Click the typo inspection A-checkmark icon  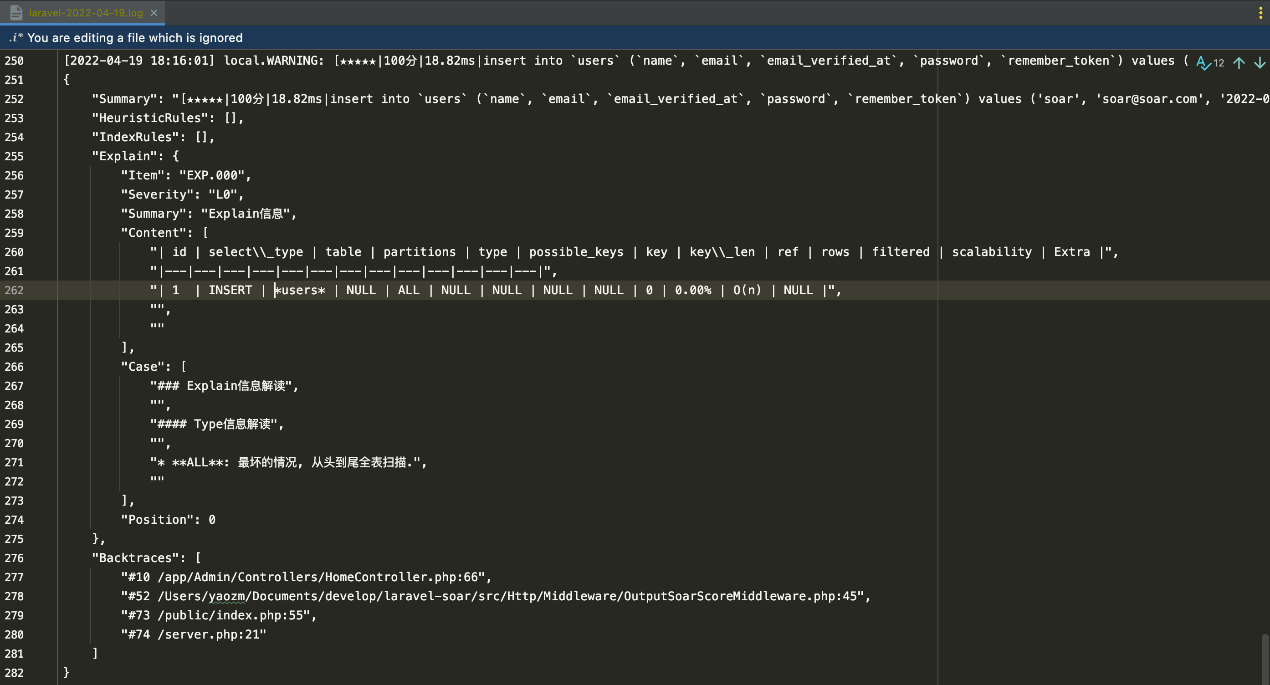coord(1203,62)
